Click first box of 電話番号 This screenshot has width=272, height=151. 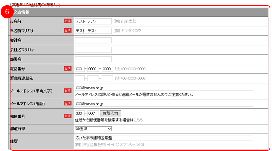point(79,69)
